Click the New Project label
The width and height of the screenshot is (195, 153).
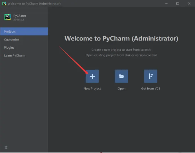coord(92,89)
